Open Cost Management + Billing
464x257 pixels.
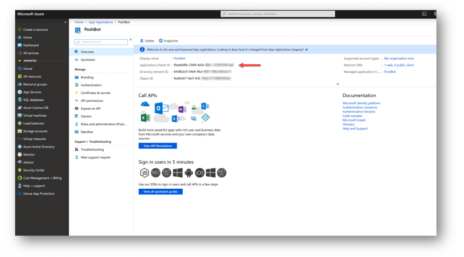(x=42, y=178)
